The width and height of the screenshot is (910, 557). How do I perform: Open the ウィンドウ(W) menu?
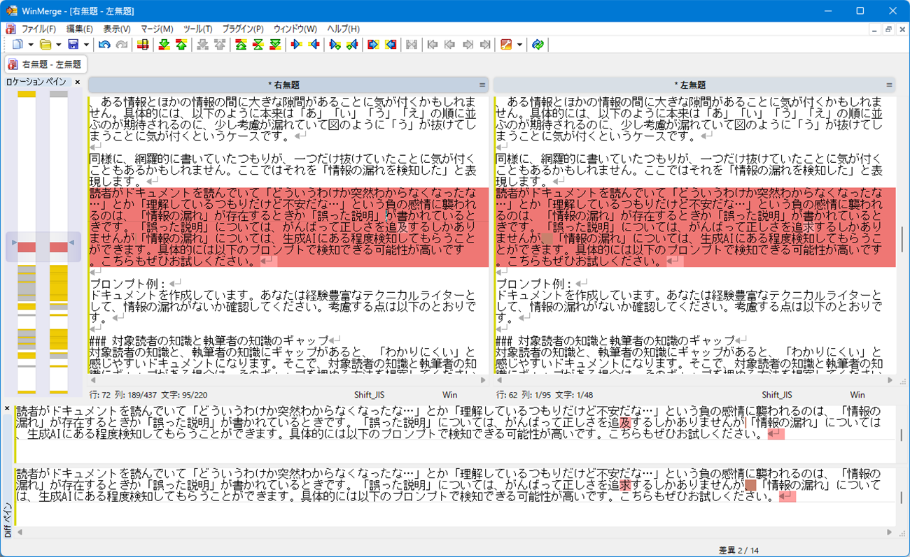pyautogui.click(x=295, y=29)
